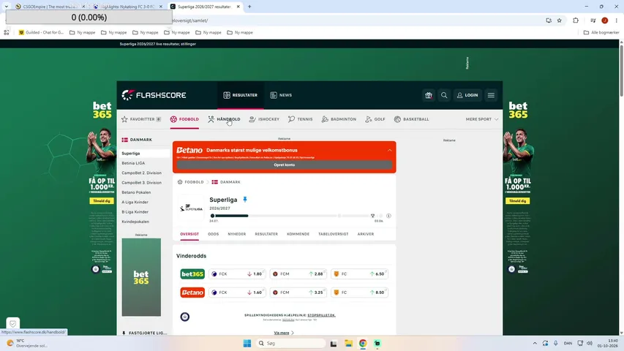Click the LOGIN button
Image resolution: width=624 pixels, height=351 pixels.
(x=467, y=95)
